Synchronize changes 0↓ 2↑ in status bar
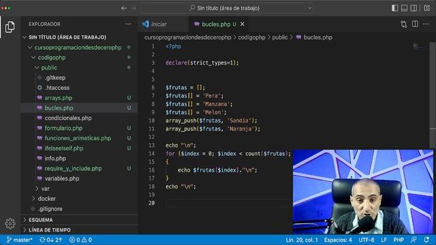The image size is (436, 245). pos(51,240)
